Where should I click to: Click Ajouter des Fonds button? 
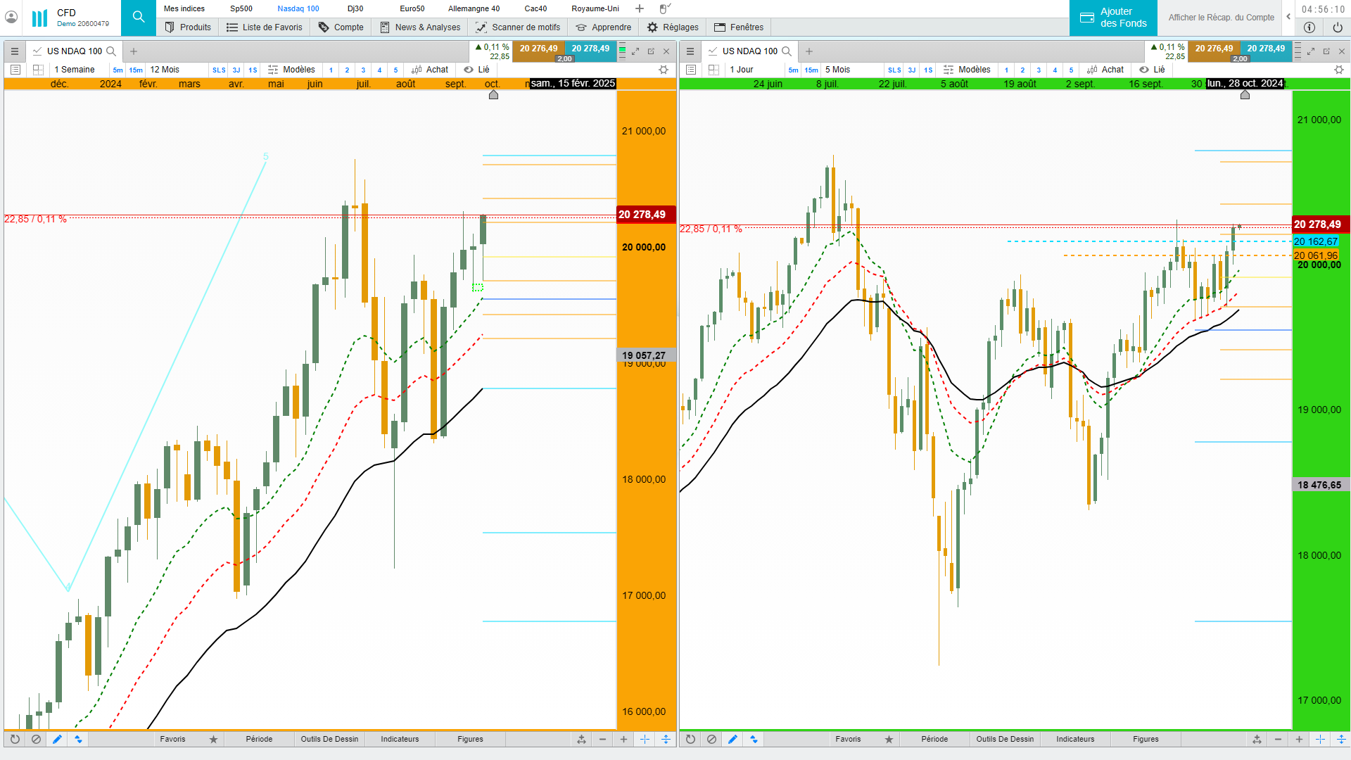pos(1113,18)
